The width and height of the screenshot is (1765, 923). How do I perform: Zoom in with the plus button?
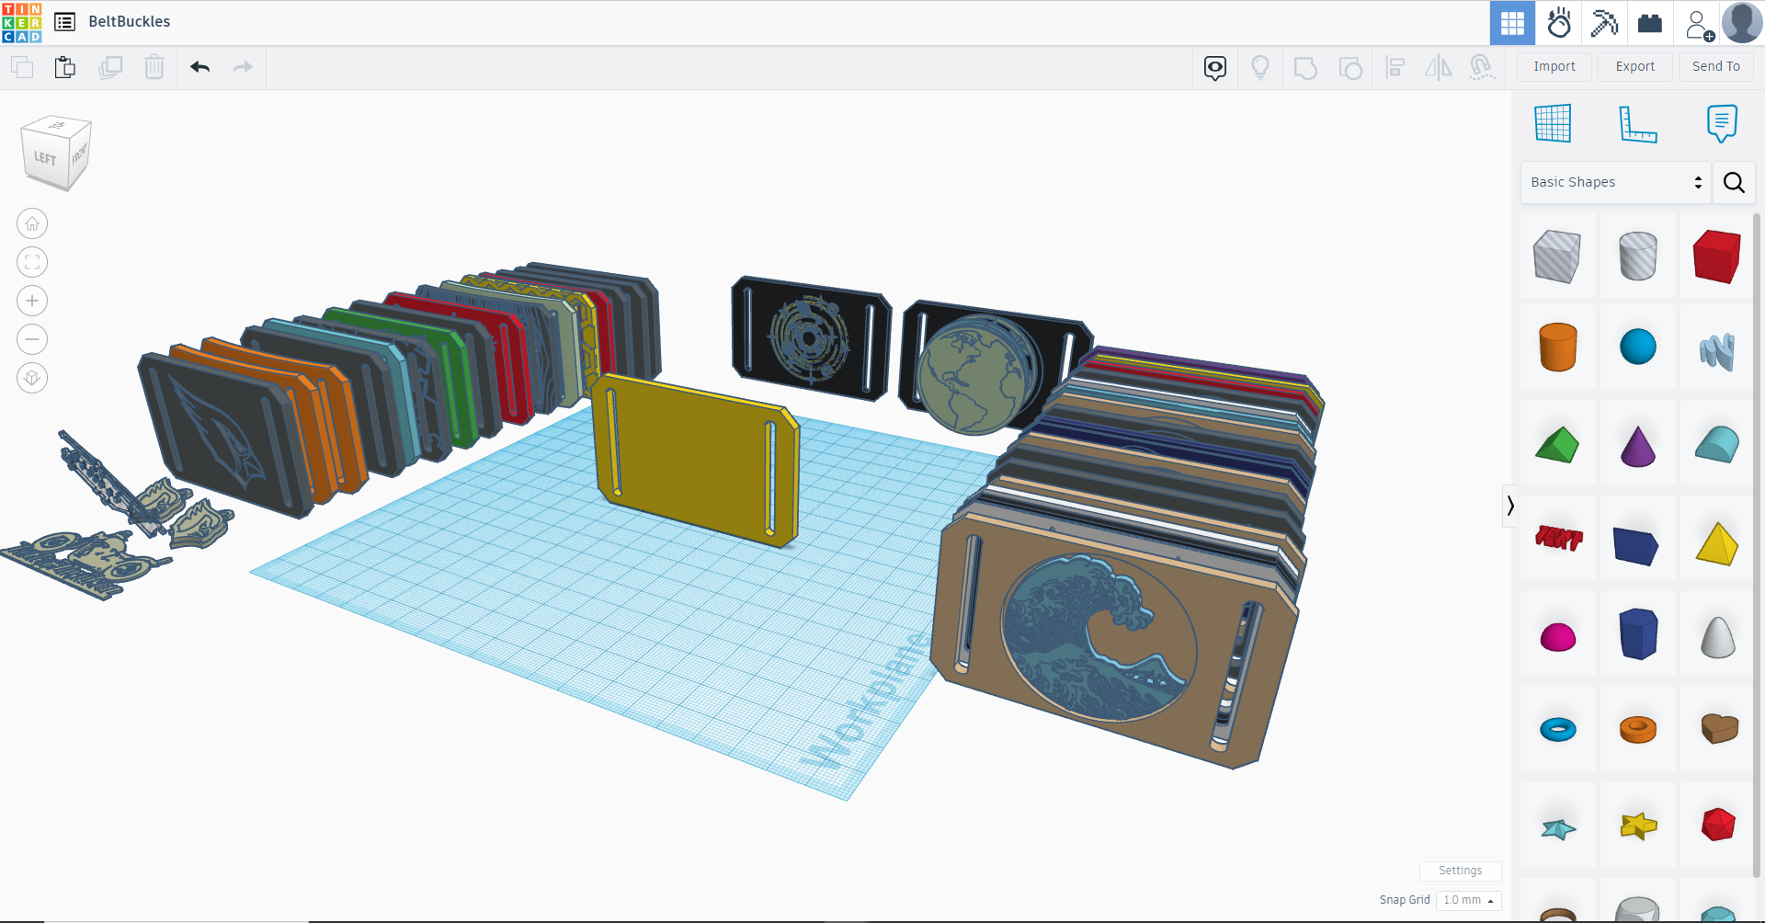tap(32, 301)
